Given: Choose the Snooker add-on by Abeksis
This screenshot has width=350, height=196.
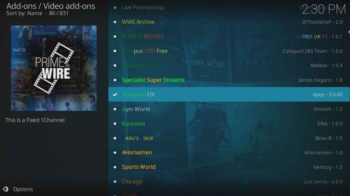Looking at the screenshot, I should (x=229, y=65).
